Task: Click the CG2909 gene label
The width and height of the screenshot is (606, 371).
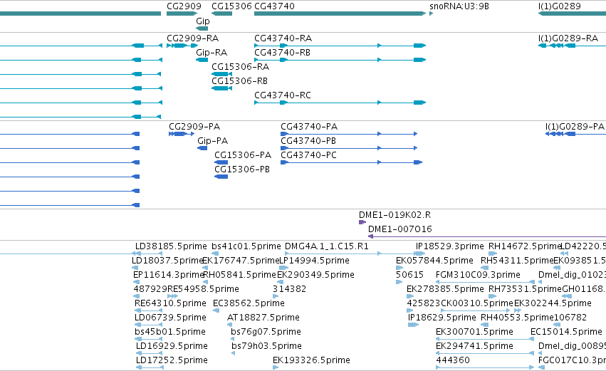Action: tap(184, 6)
